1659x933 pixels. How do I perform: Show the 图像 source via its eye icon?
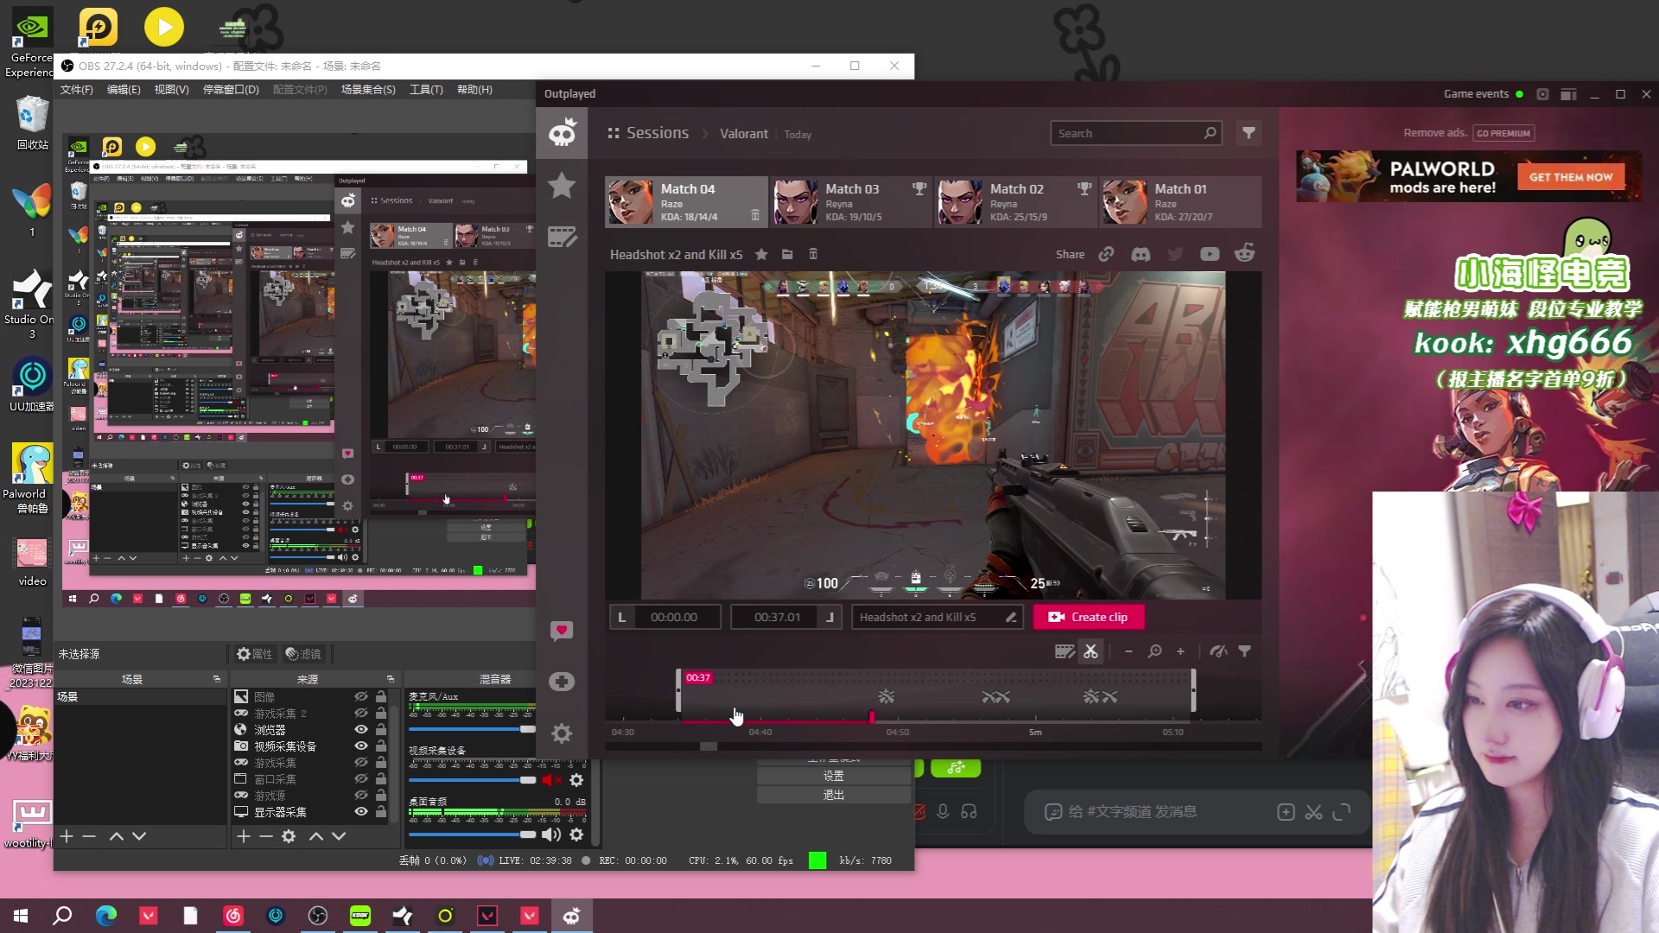361,696
